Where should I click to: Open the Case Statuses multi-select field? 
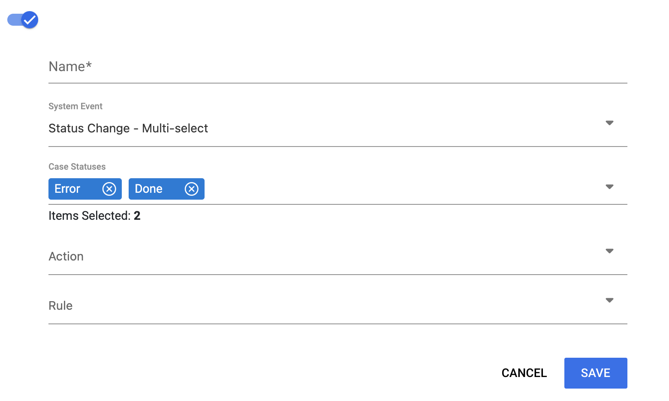click(x=386, y=189)
